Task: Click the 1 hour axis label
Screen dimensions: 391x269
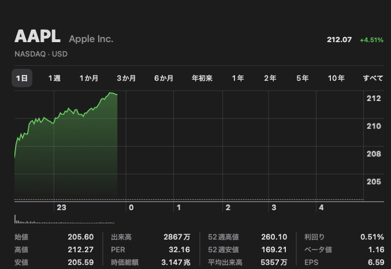Action: coord(178,207)
